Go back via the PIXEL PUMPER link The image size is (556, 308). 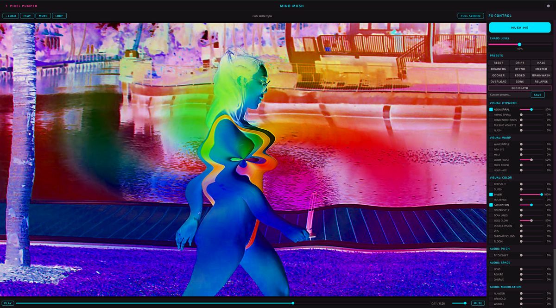pyautogui.click(x=22, y=6)
